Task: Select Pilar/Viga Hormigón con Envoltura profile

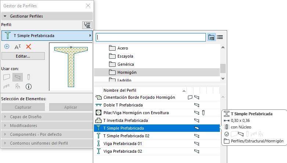Action: click(x=157, y=113)
